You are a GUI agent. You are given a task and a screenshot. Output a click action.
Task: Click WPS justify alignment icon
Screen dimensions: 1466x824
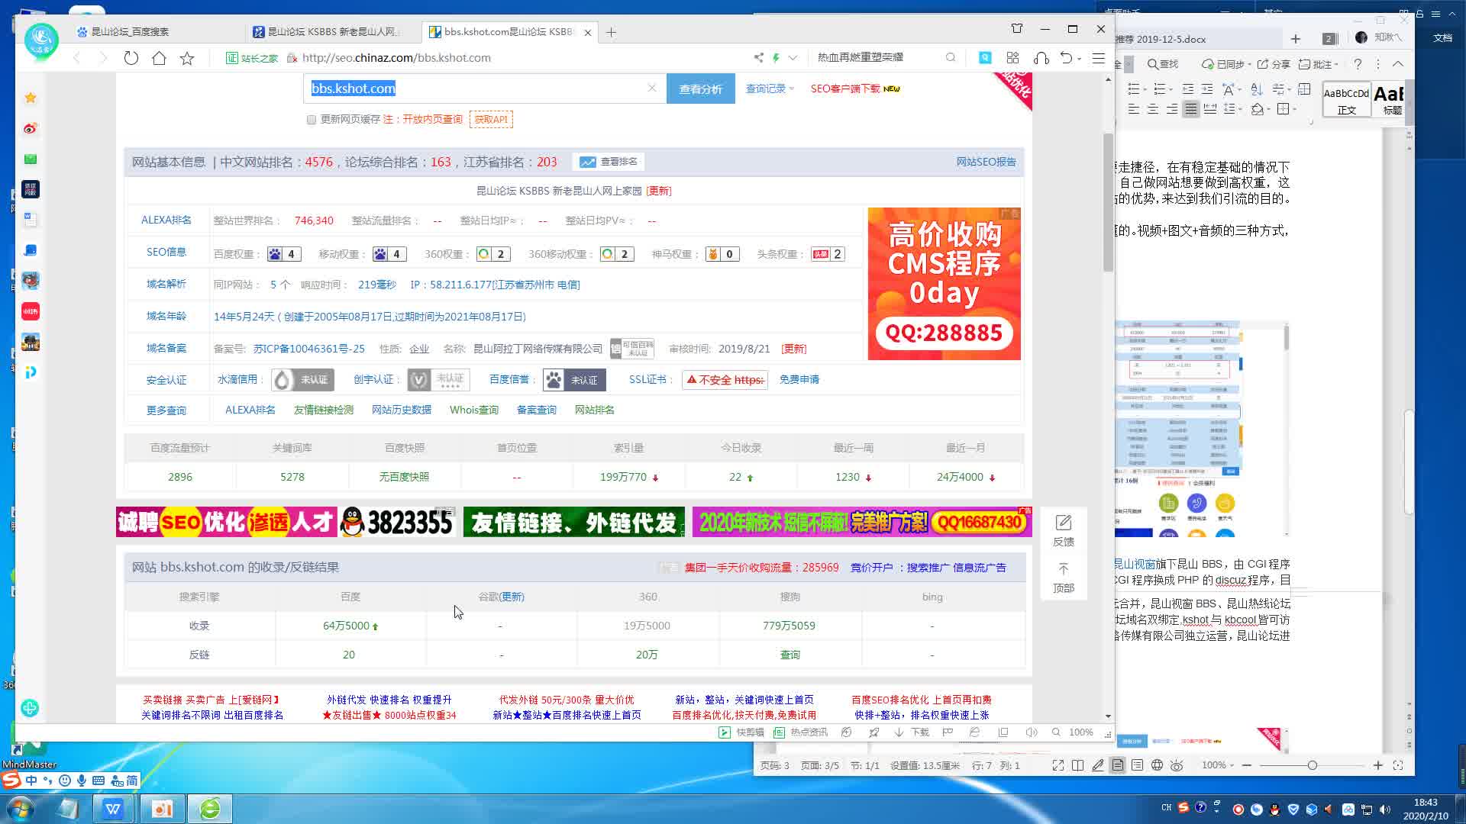pos(1190,109)
